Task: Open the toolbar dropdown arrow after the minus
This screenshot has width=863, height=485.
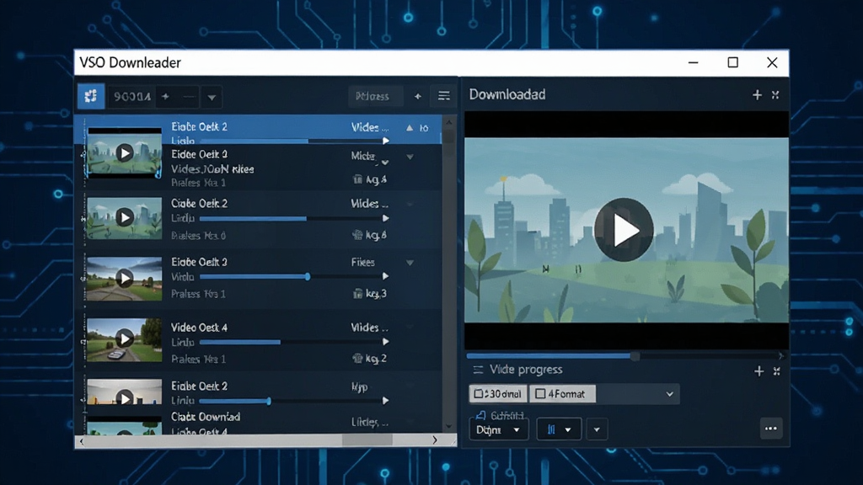Action: pos(212,98)
